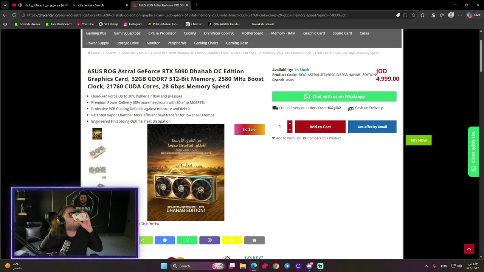This screenshot has height=272, width=484.
Task: Show hidden system tray icons chevron
Action: pos(426,266)
